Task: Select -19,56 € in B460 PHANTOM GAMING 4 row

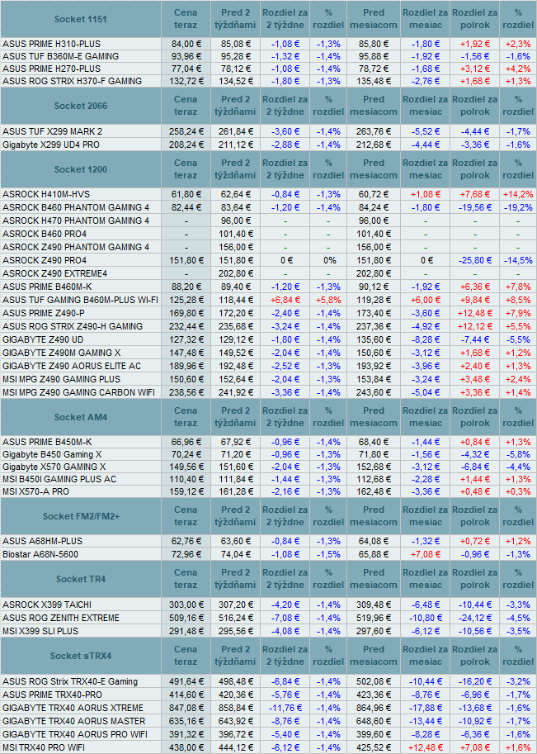Action: coord(474,208)
